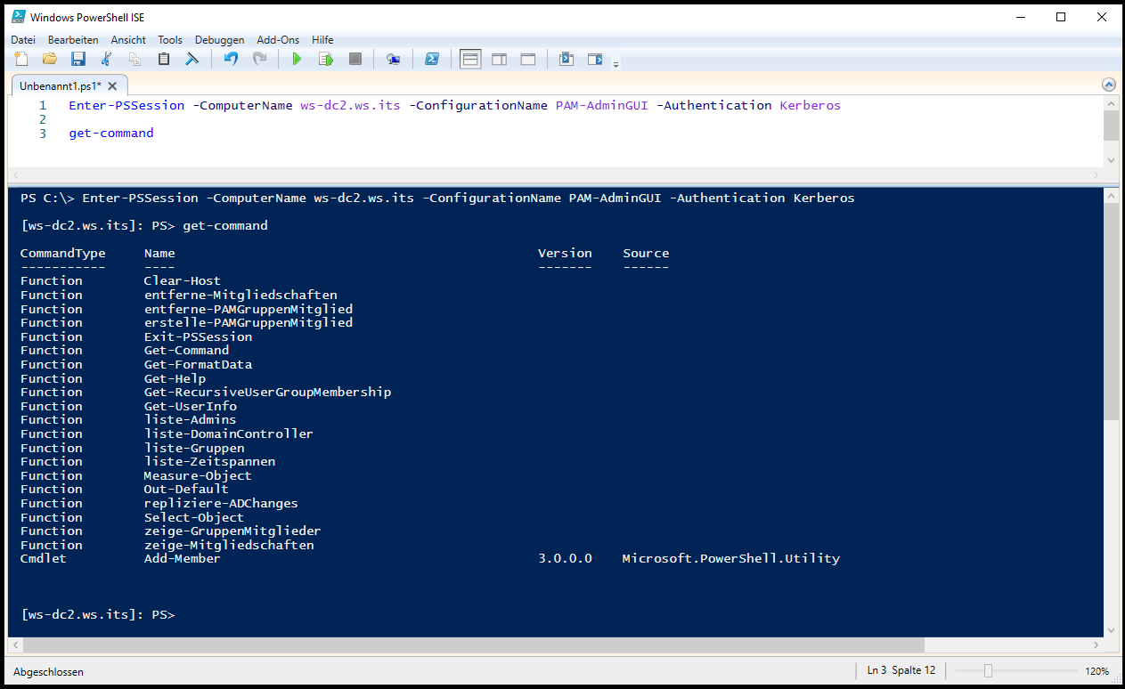Start PowerShell.exe console icon

[x=431, y=60]
